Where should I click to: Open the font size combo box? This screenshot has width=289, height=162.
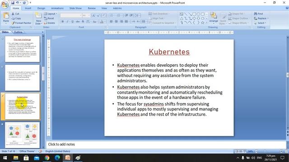[x=86, y=15]
